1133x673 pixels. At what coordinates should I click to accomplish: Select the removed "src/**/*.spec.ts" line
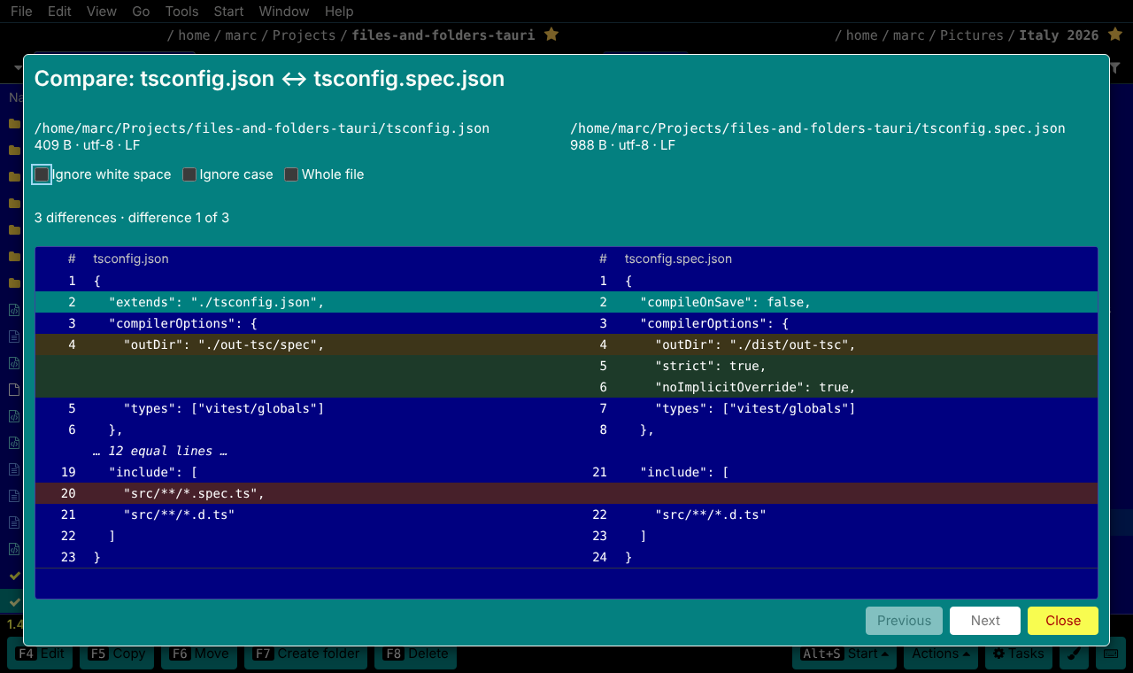pyautogui.click(x=301, y=493)
